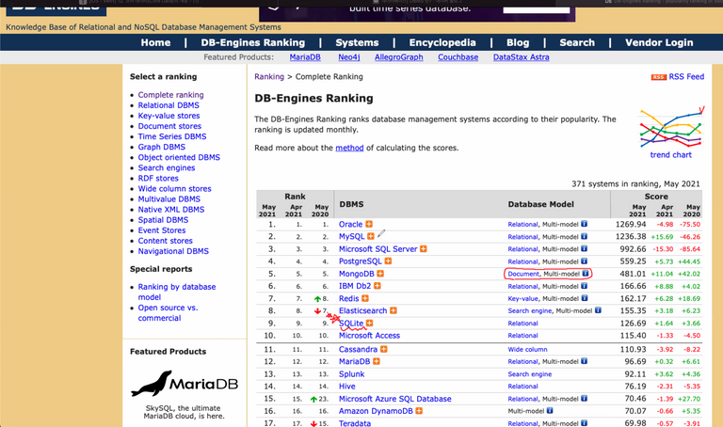Click the trend chart text link
Screen dimensions: 723x427
[671, 155]
